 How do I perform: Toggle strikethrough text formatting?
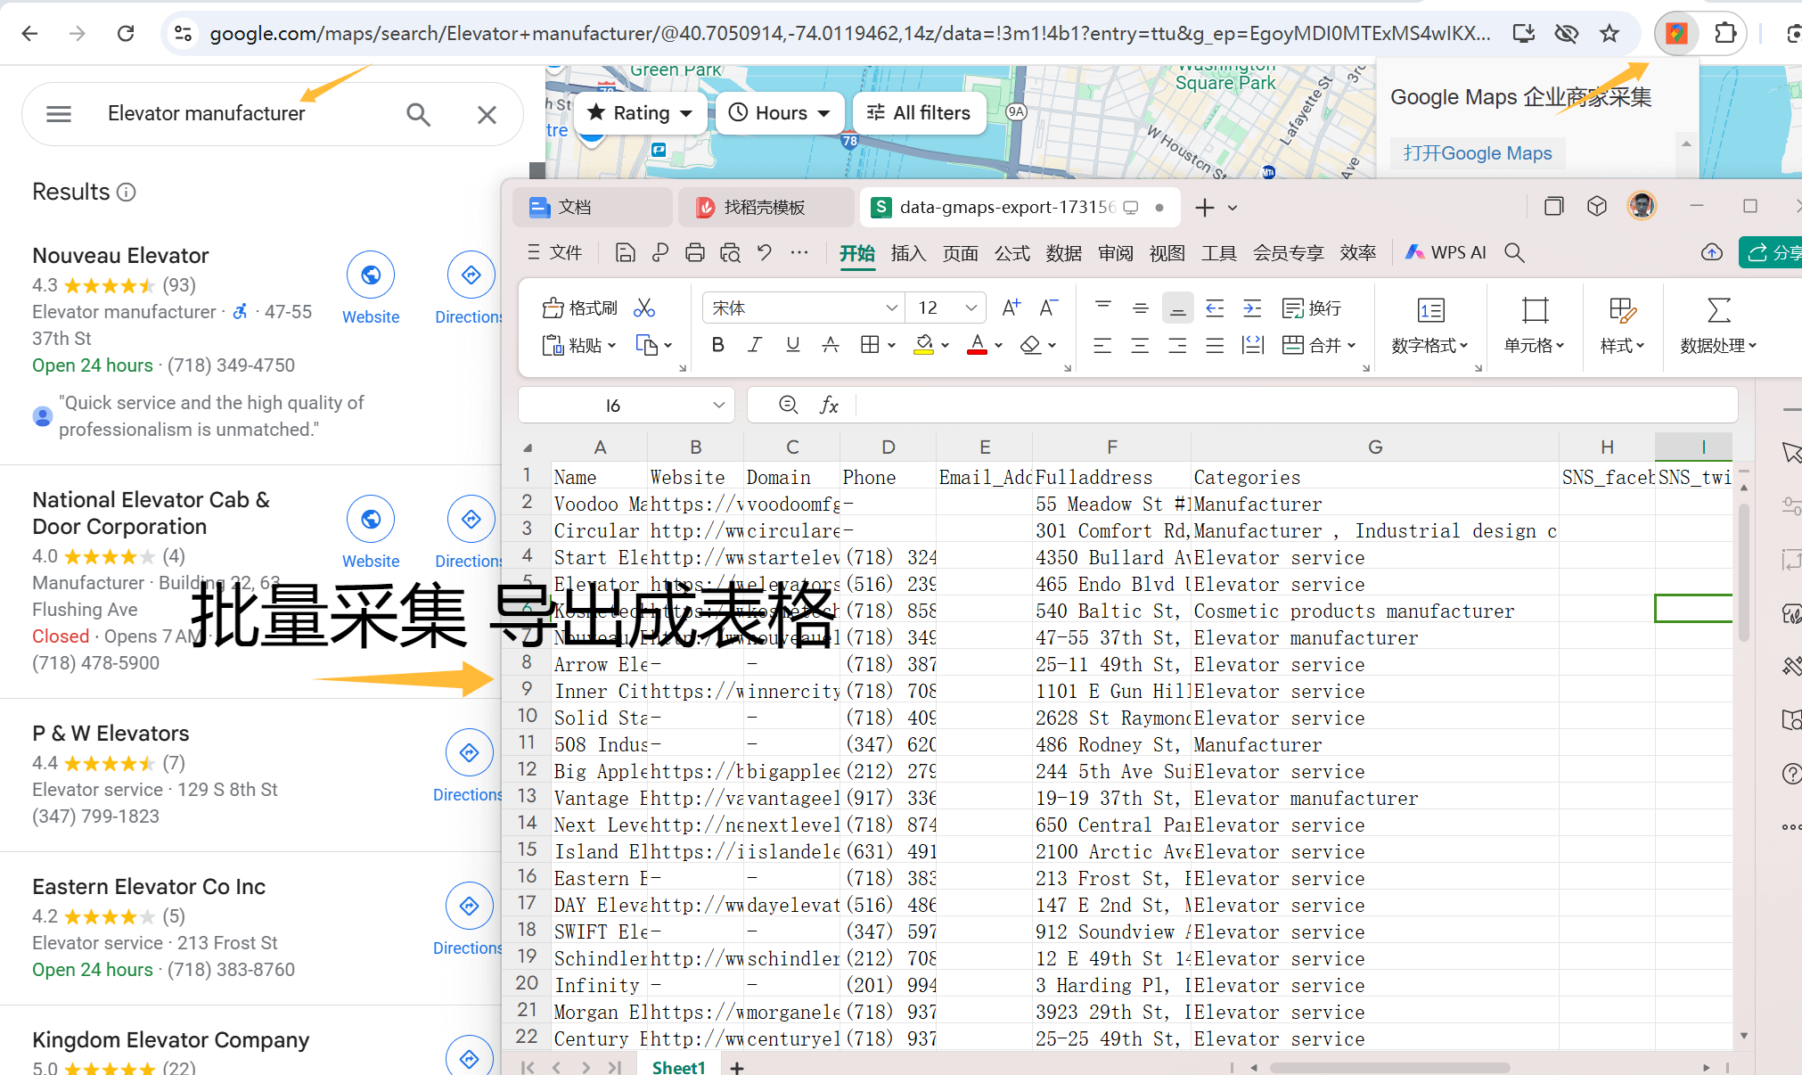[830, 345]
